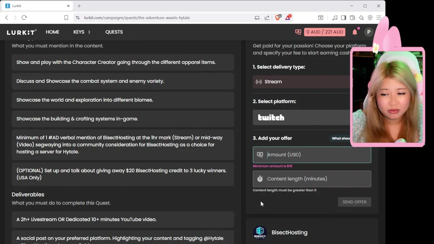The image size is (434, 244).
Task: Click the '3. Add your offer' label
Action: click(272, 138)
